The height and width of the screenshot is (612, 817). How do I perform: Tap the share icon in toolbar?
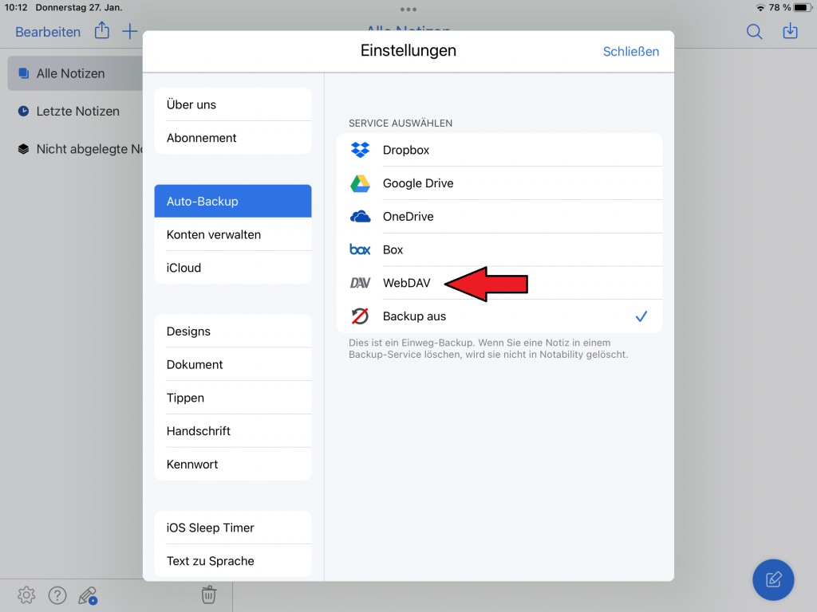tap(102, 32)
